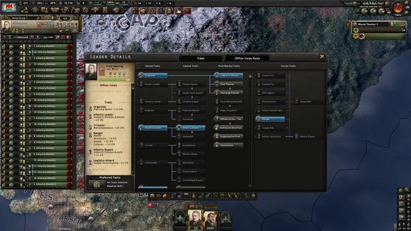This screenshot has height=231, width=411.
Task: Click the red highlighted alert icon in top bar
Action: pyautogui.click(x=187, y=10)
